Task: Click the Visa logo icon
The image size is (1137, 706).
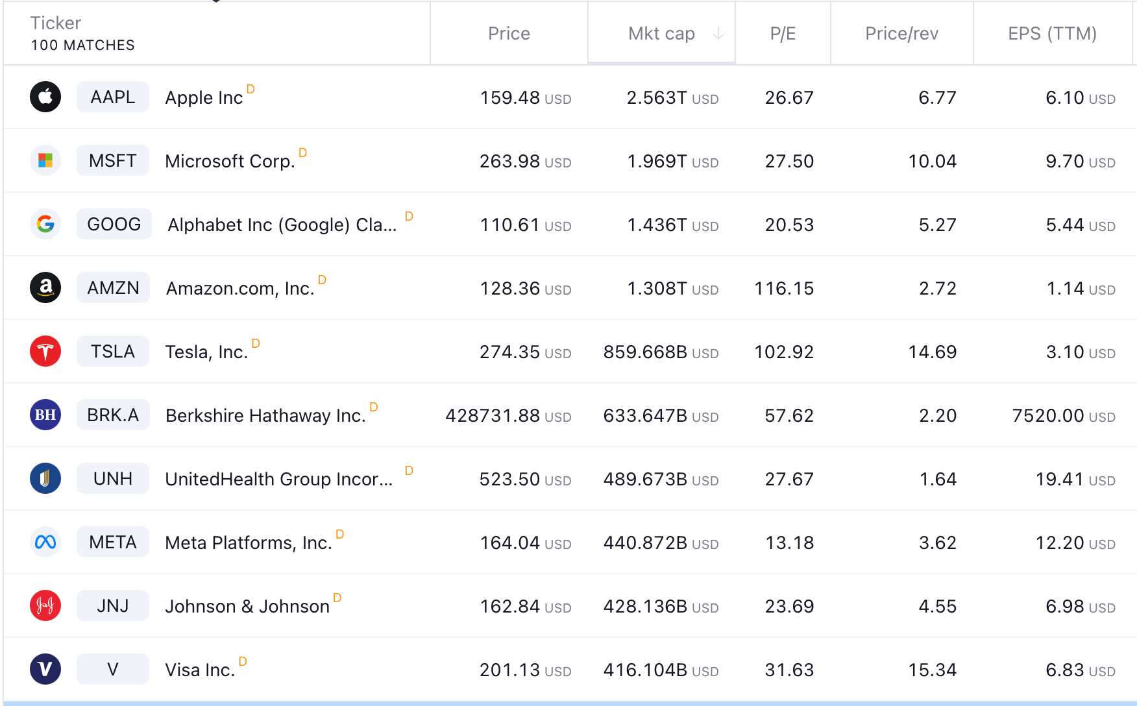Action: pos(45,669)
